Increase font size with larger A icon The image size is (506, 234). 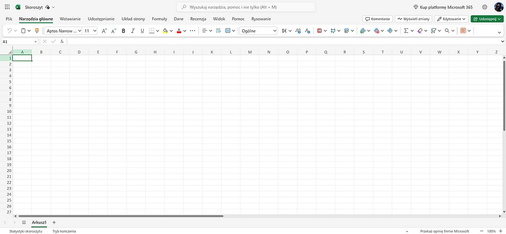[x=104, y=31]
